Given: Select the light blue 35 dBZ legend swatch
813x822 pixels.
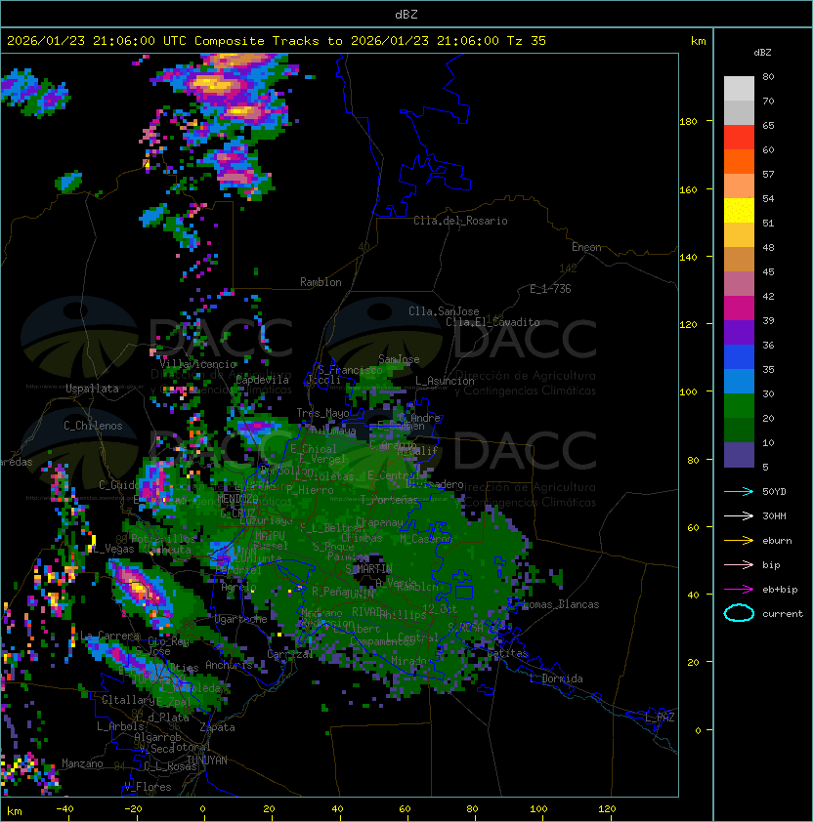Looking at the screenshot, I should 739,381.
